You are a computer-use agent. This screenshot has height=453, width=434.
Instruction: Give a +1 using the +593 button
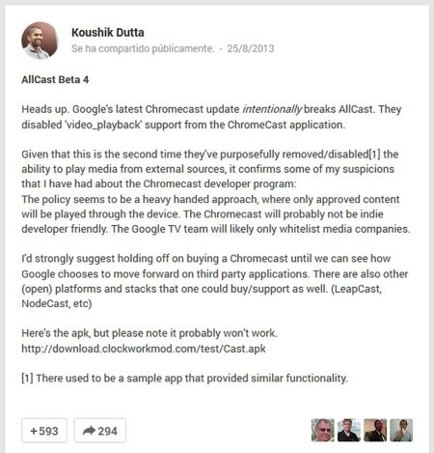pos(44,431)
